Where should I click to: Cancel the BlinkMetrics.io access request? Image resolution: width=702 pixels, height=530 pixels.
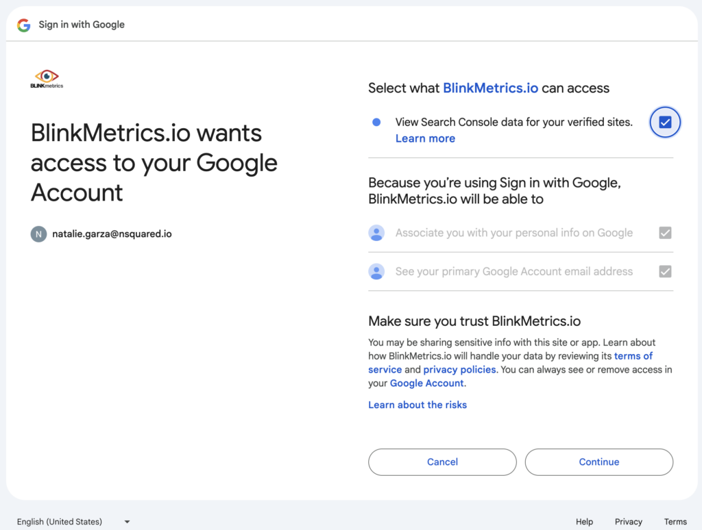tap(441, 462)
